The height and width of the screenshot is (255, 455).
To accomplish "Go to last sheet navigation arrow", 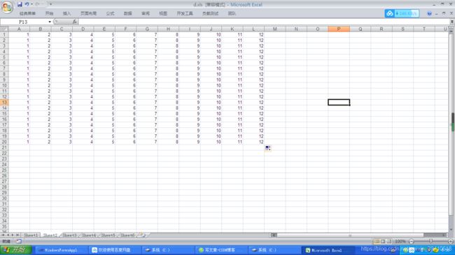I will (17, 235).
